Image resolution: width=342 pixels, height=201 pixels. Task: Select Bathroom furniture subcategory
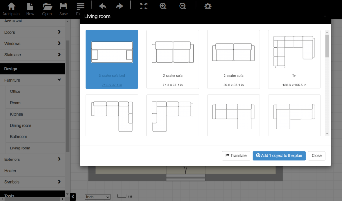pos(18,137)
